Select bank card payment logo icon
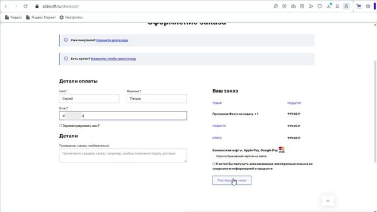Viewport: 377px width, 212px height. pyautogui.click(x=282, y=150)
